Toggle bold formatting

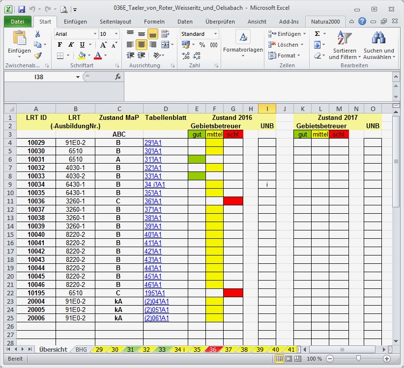pos(60,45)
